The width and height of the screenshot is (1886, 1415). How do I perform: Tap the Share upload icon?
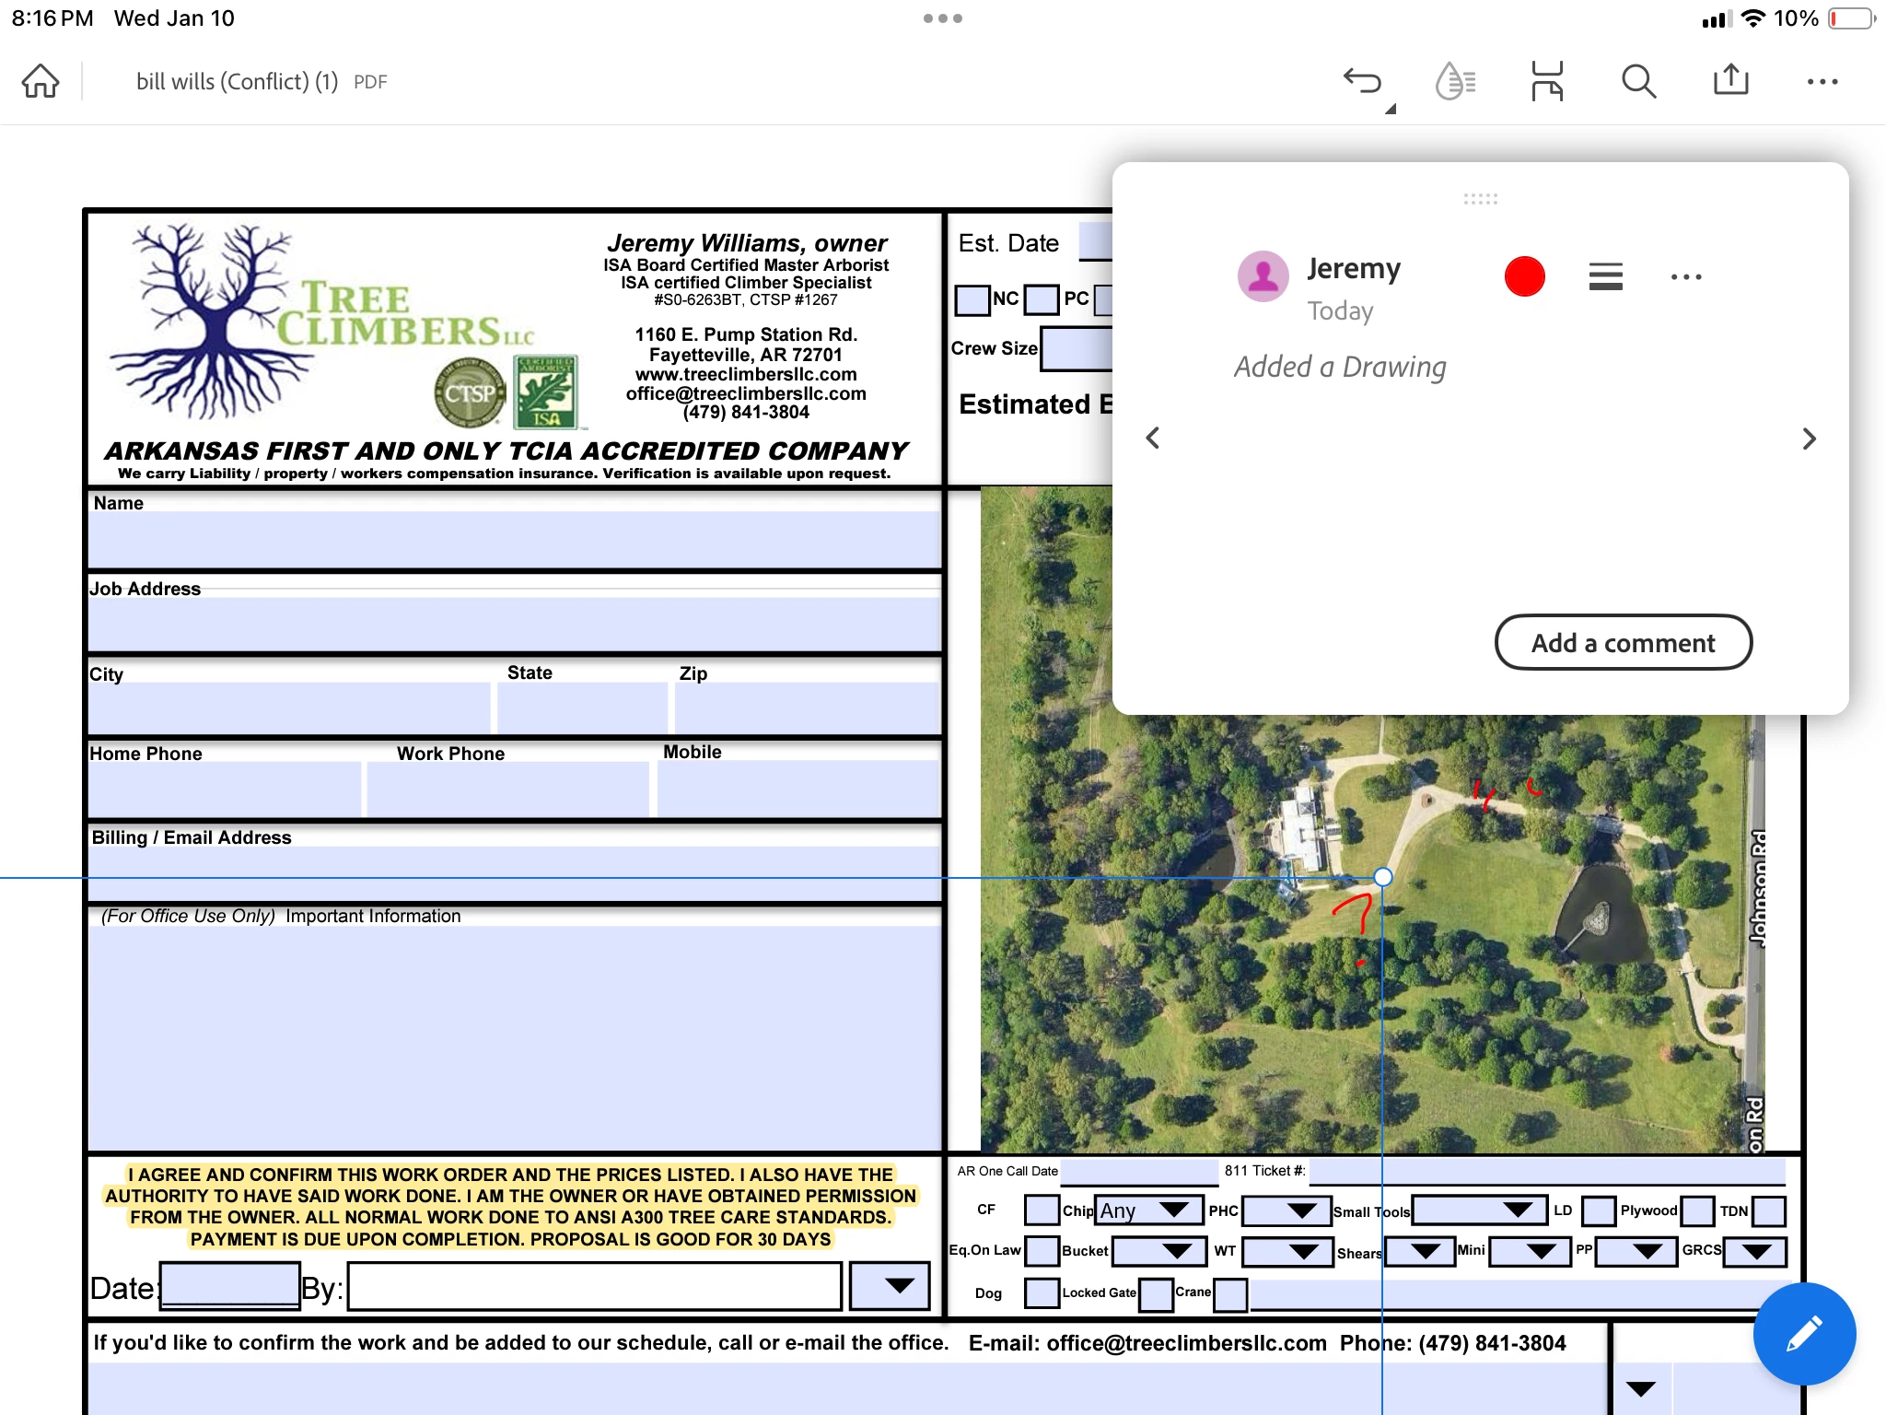(1730, 81)
